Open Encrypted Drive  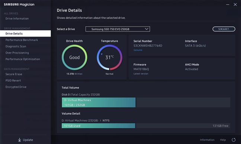16,87
